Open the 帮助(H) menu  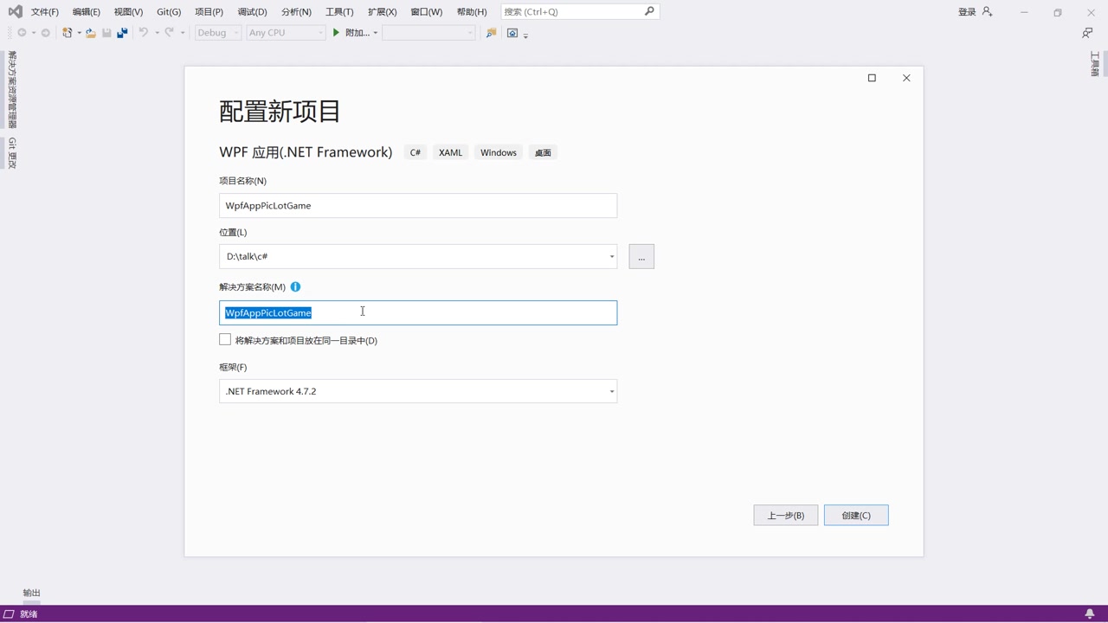click(x=472, y=11)
